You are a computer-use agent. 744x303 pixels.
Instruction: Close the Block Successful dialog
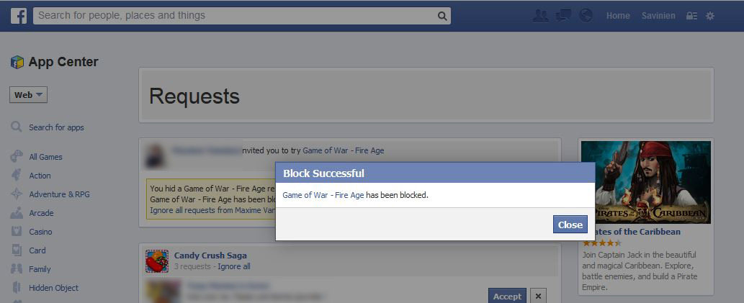[570, 225]
